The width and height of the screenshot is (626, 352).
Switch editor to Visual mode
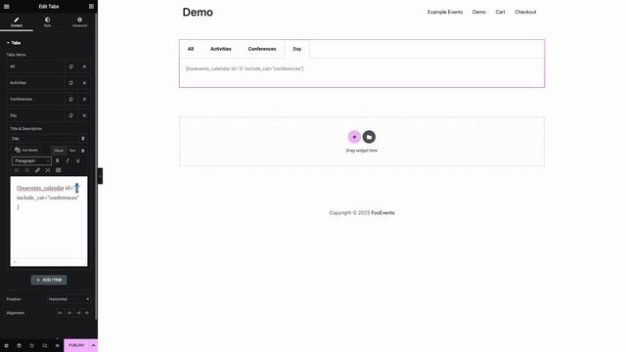[59, 151]
